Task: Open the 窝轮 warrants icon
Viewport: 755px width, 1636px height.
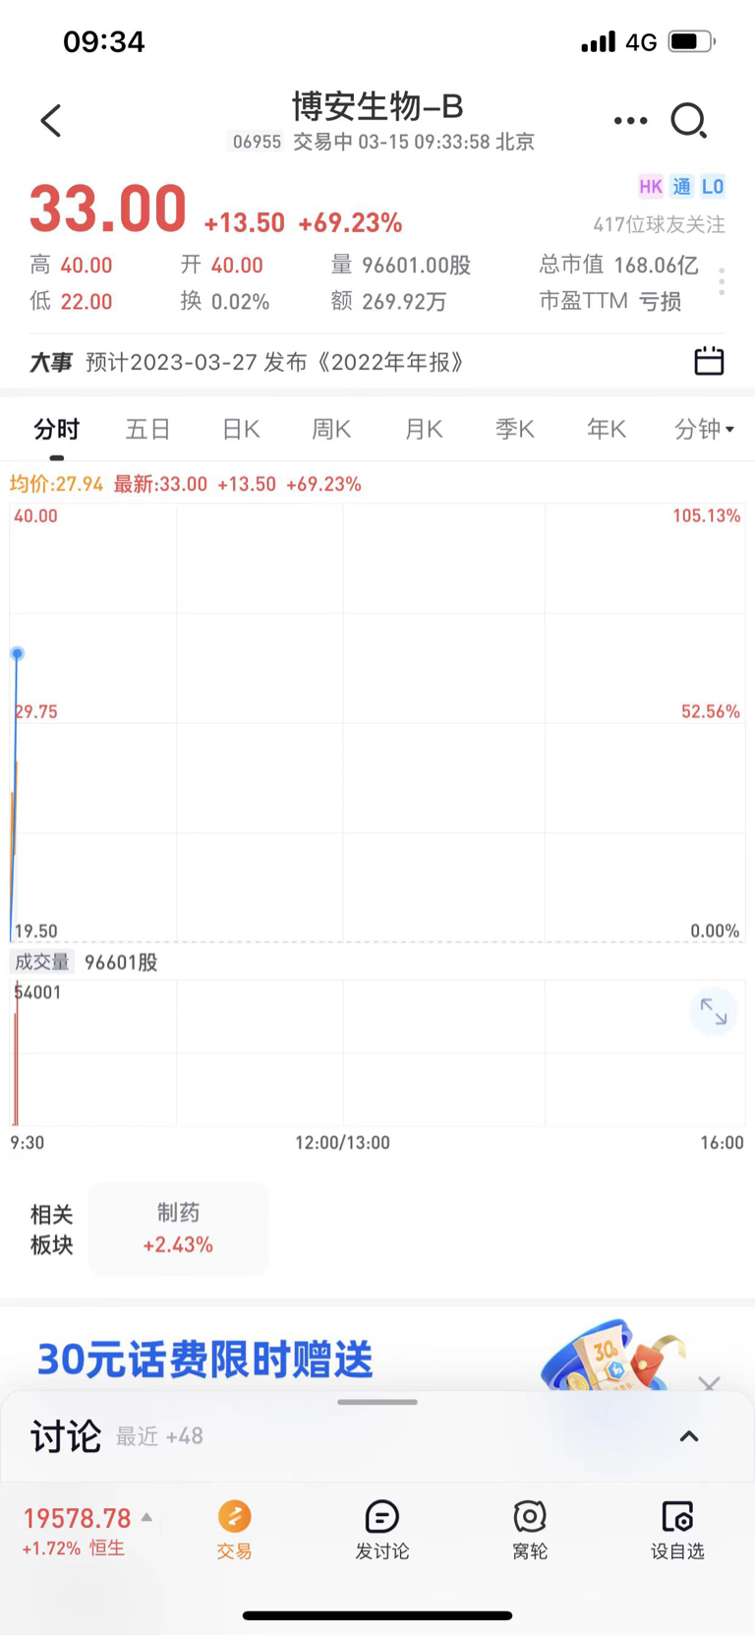Action: (530, 1516)
